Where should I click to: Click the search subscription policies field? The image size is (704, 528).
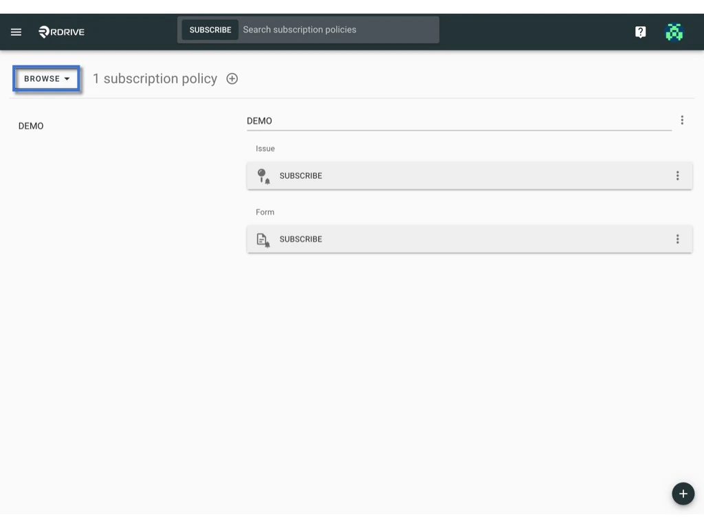point(337,30)
